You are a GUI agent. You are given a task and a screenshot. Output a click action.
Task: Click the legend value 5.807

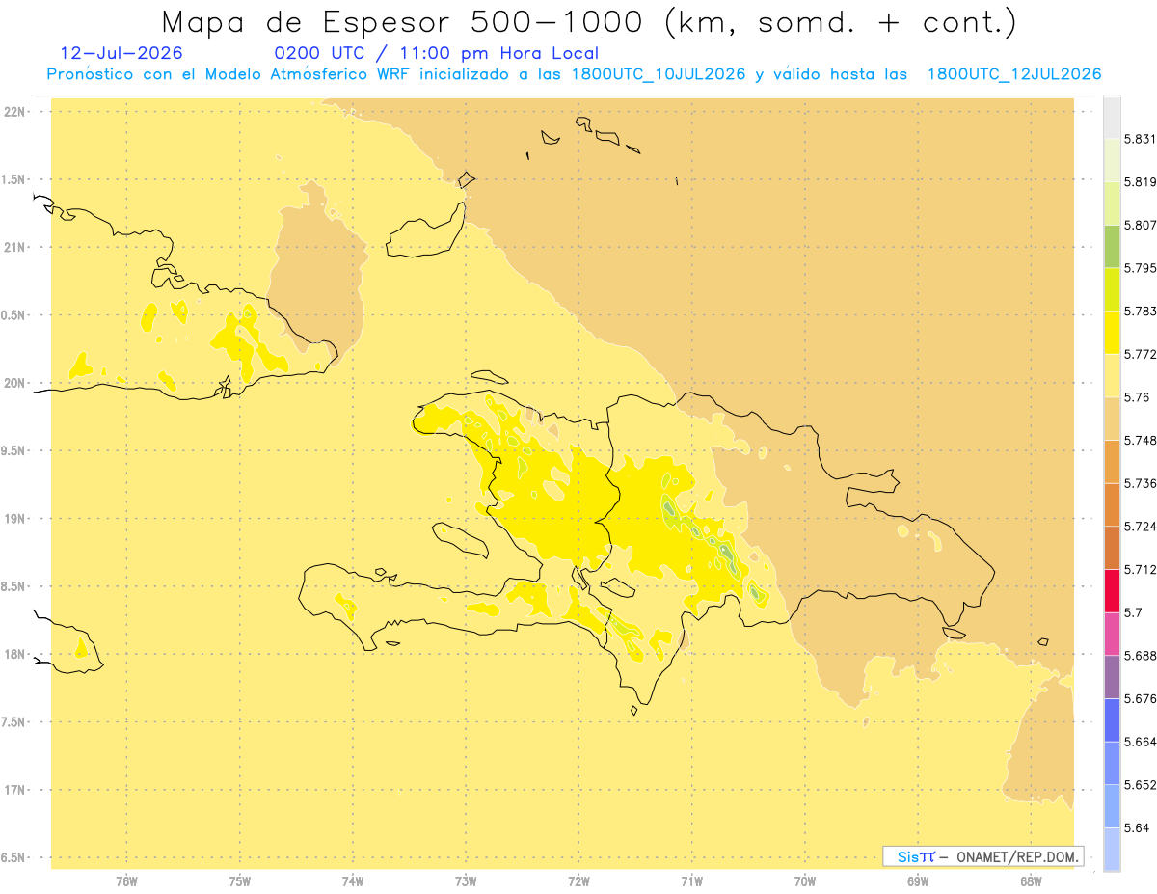[x=1141, y=226]
